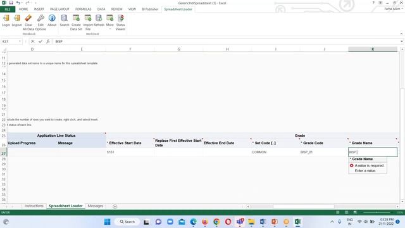Open the Instructions sheet tab
Screen dimensions: 405x228
point(34,206)
